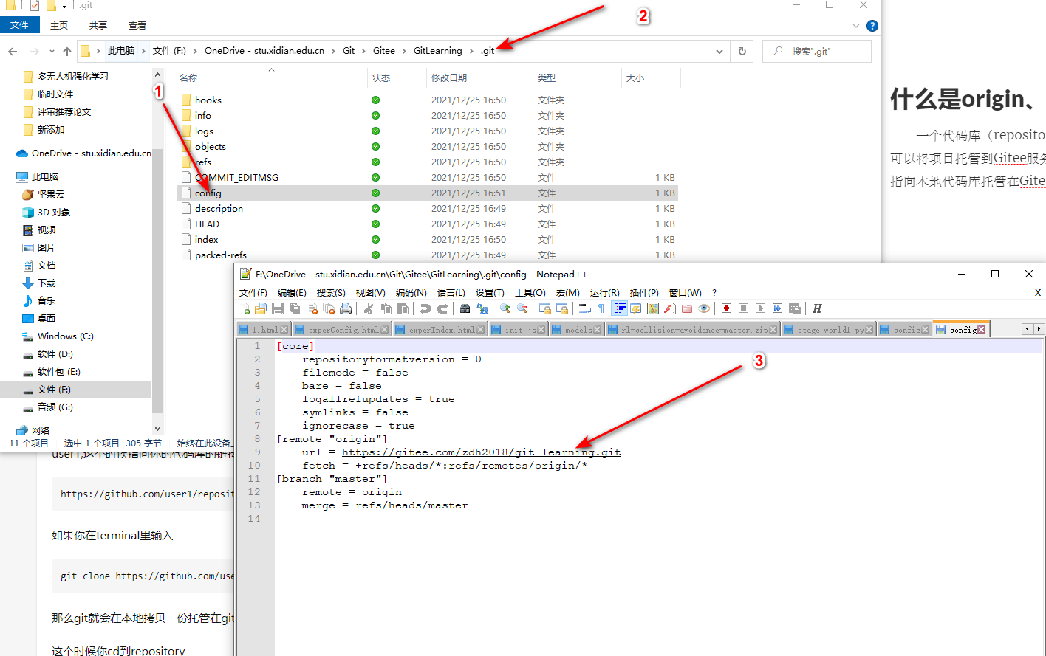Screen dimensions: 1046x656
Task: Click Run macro multiple times icon
Action: tap(778, 308)
